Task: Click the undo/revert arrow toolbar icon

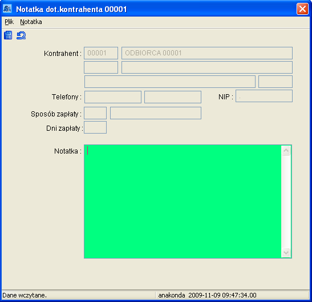Action: tap(21, 35)
